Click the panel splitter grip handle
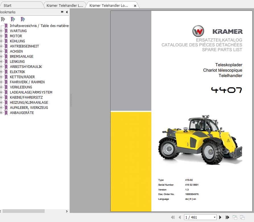Screen dimensions: 254x222 pyautogui.click(x=71, y=100)
